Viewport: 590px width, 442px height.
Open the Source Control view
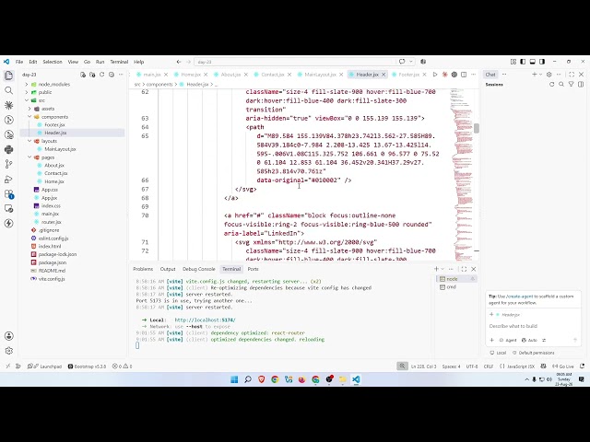[8, 164]
